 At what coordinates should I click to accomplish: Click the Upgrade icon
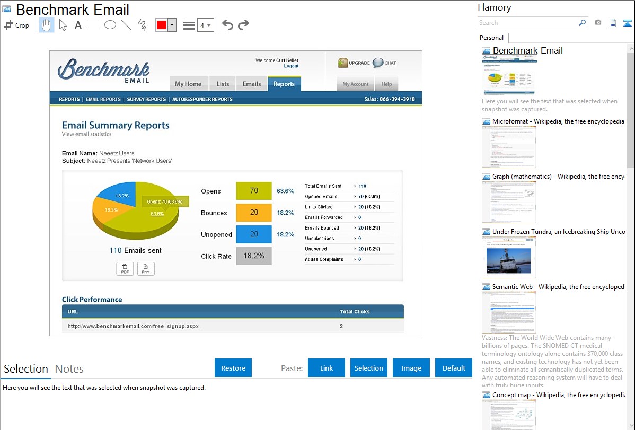click(x=343, y=63)
